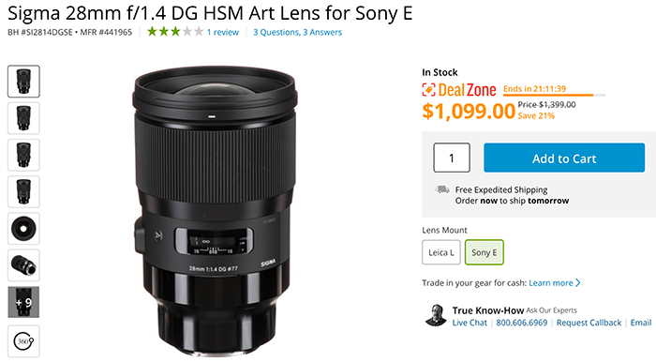Click the True Know-How expert avatar
The width and height of the screenshot is (656, 362).
pyautogui.click(x=436, y=315)
